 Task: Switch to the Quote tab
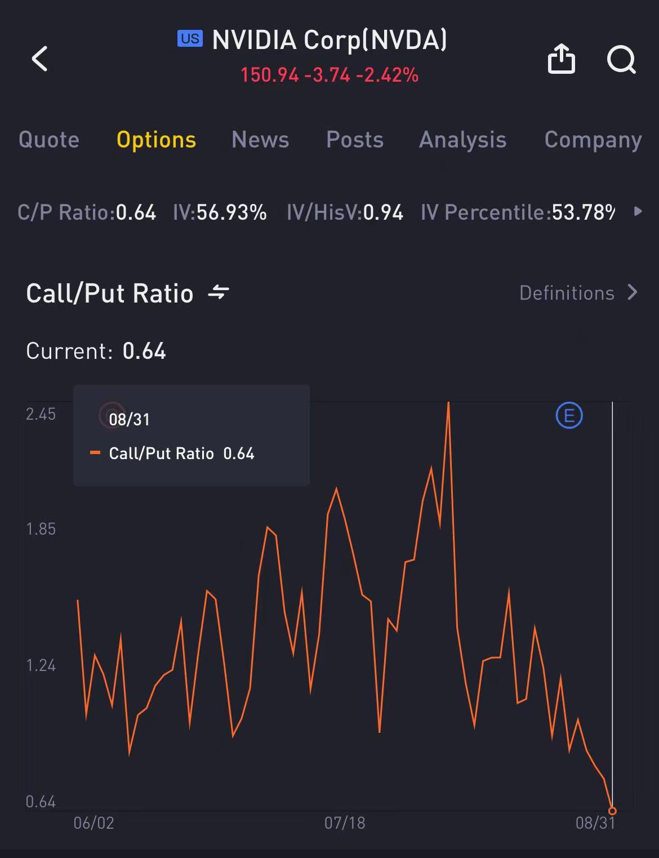(x=49, y=140)
